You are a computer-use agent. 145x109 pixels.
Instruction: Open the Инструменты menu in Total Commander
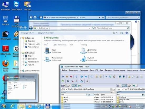click(x=132, y=70)
